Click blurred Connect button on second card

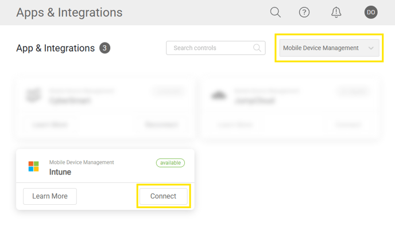(x=348, y=124)
